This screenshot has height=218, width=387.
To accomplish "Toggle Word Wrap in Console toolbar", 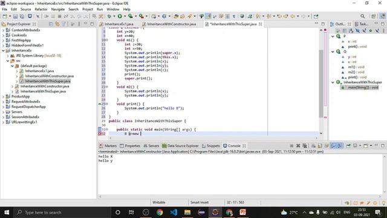I will (327, 146).
